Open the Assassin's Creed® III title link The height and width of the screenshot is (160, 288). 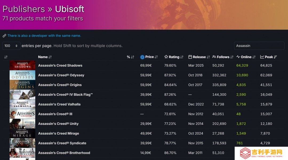55,114
